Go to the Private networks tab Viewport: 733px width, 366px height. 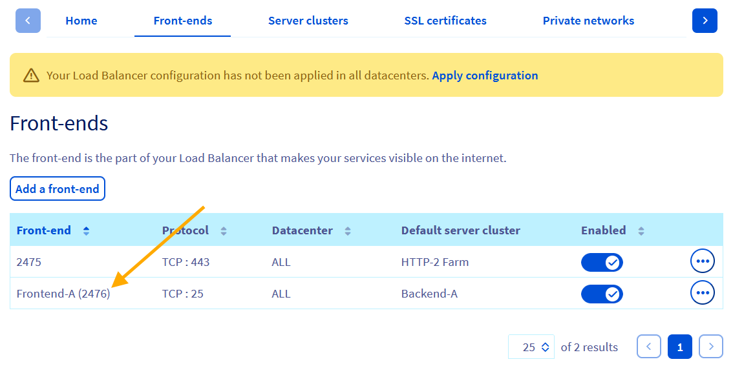(x=589, y=21)
